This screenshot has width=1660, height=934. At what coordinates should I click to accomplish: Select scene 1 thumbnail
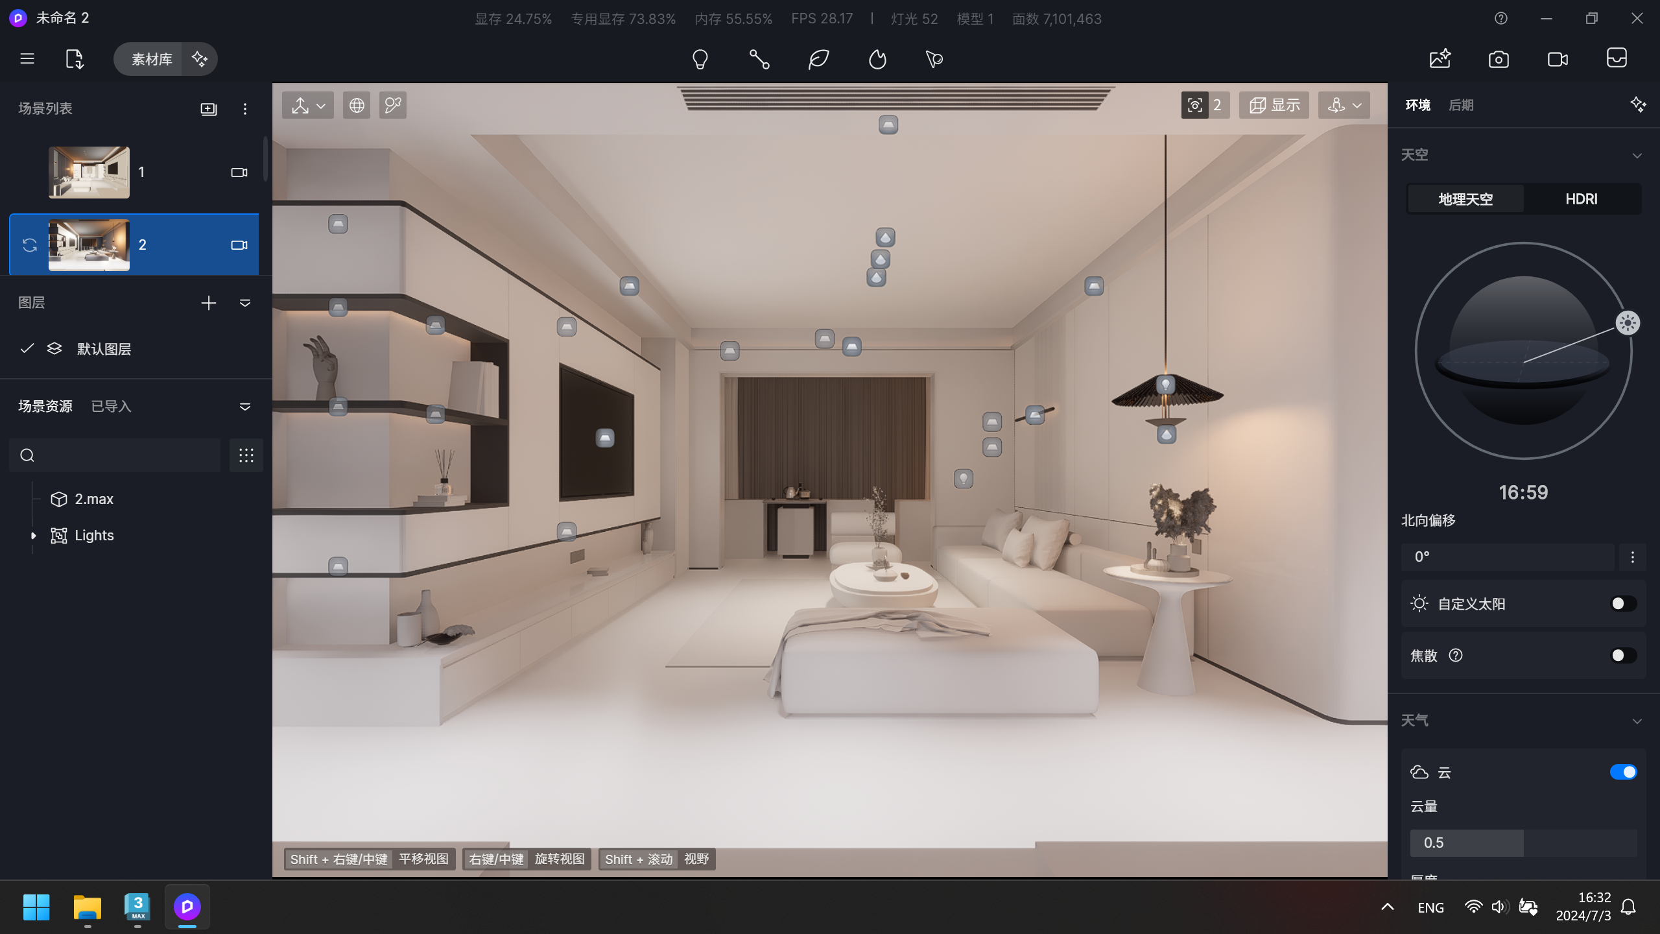pos(89,173)
